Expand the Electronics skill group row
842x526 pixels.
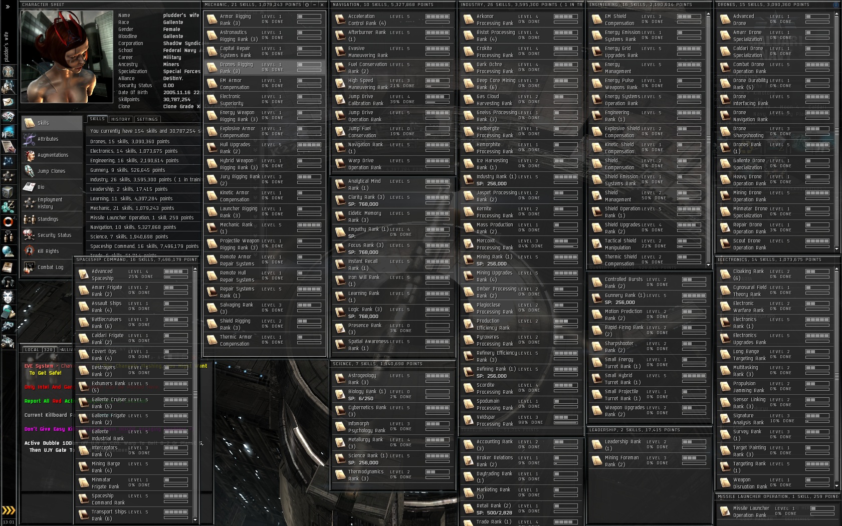pyautogui.click(x=144, y=151)
